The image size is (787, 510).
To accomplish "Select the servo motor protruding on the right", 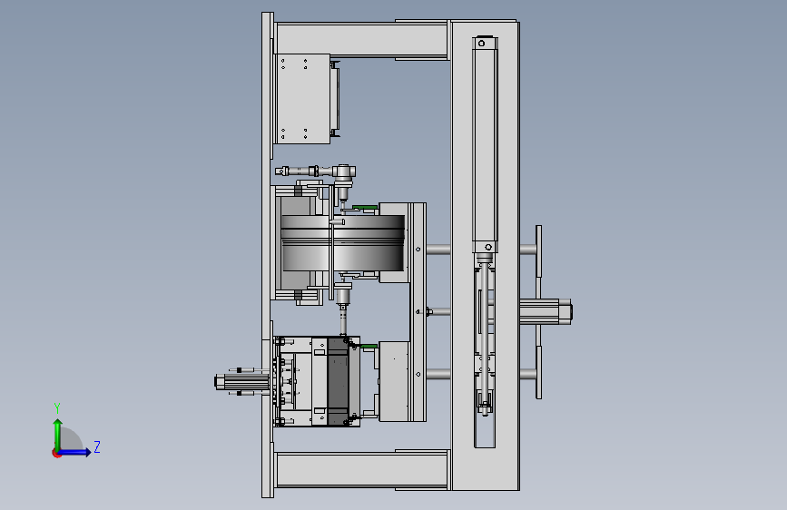I will pos(546,312).
